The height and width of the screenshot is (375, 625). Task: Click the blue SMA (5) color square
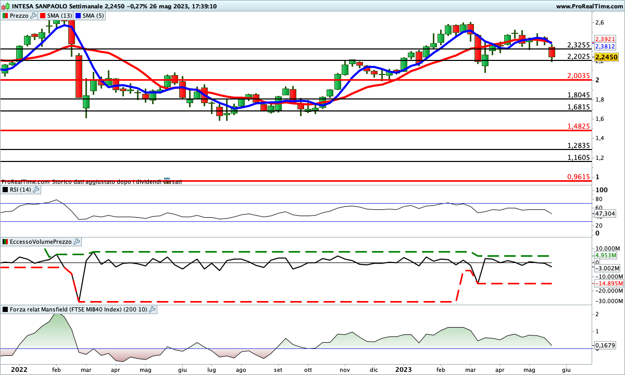(78, 16)
